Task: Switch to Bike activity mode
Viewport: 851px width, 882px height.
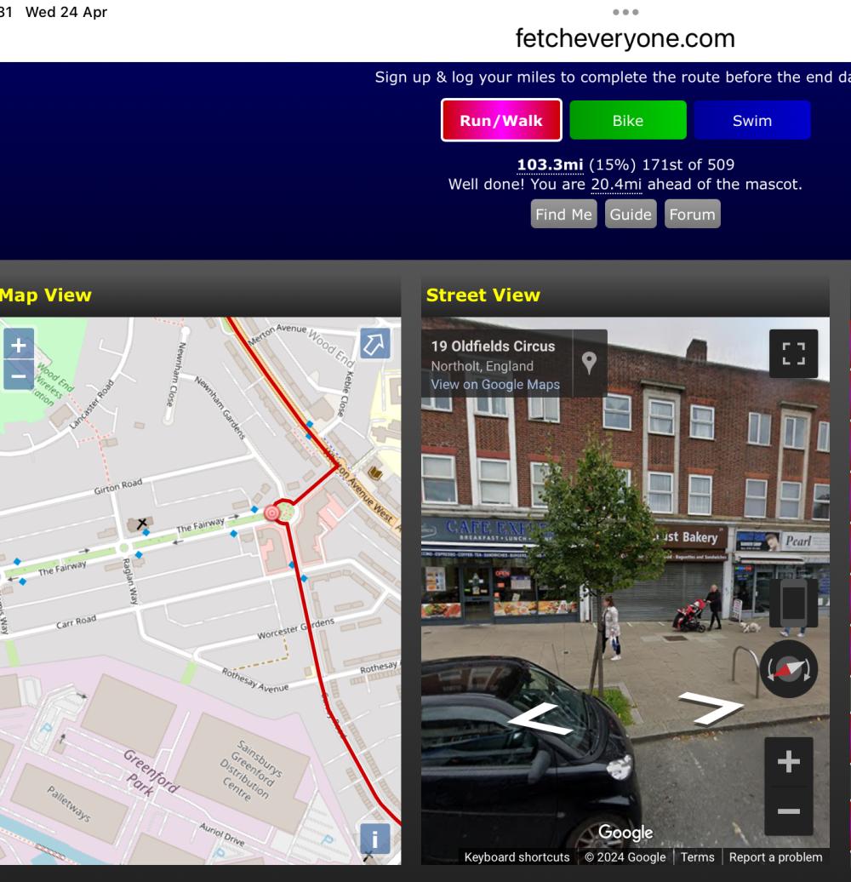Action: click(x=628, y=120)
